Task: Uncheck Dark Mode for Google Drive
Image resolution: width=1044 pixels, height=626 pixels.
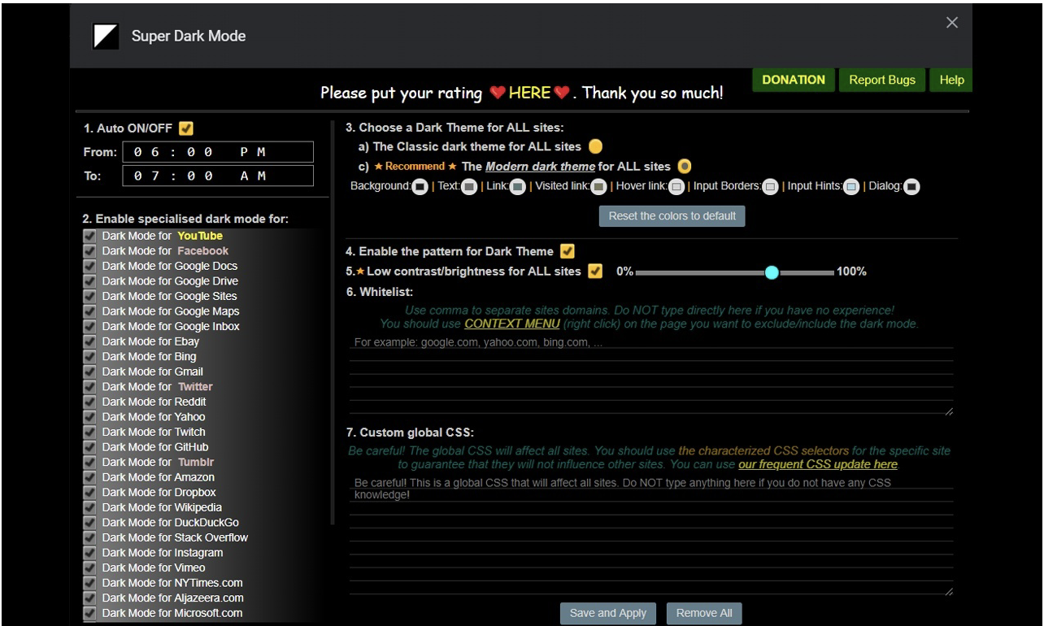Action: pyautogui.click(x=90, y=281)
